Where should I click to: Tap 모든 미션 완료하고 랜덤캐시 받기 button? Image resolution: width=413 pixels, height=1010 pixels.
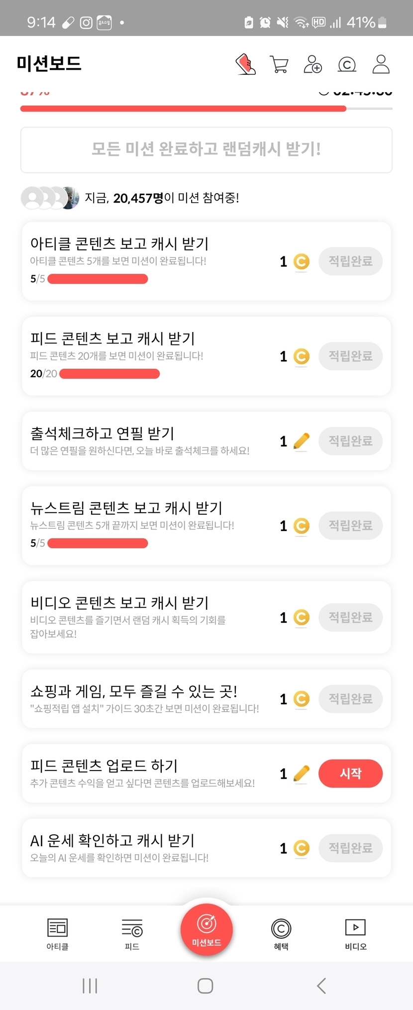(206, 149)
